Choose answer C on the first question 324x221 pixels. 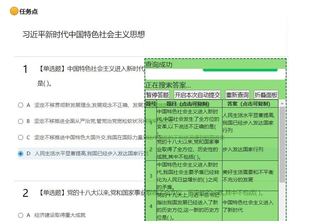tap(20, 137)
